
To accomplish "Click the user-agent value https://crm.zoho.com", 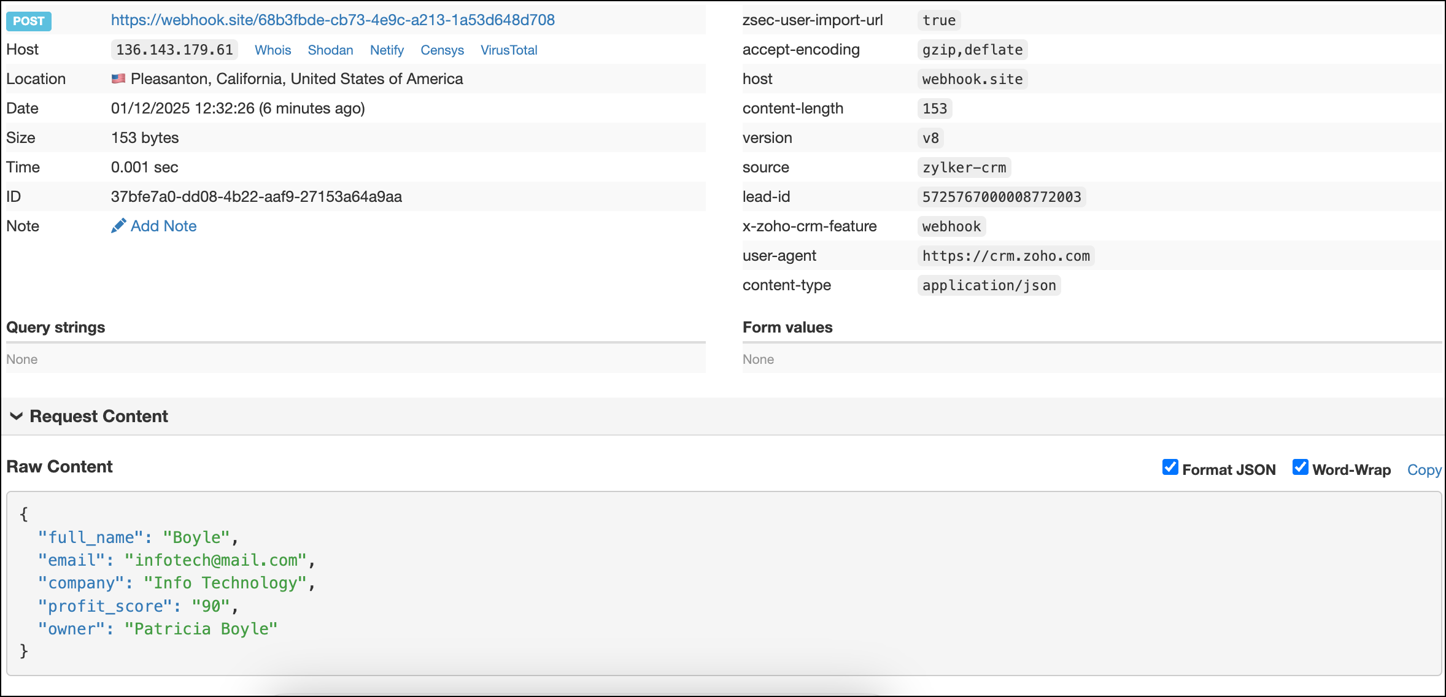I will tap(1006, 256).
